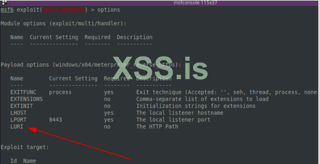Select the red multi/handler module name
Viewport: 320px width, 164px height.
64,10
